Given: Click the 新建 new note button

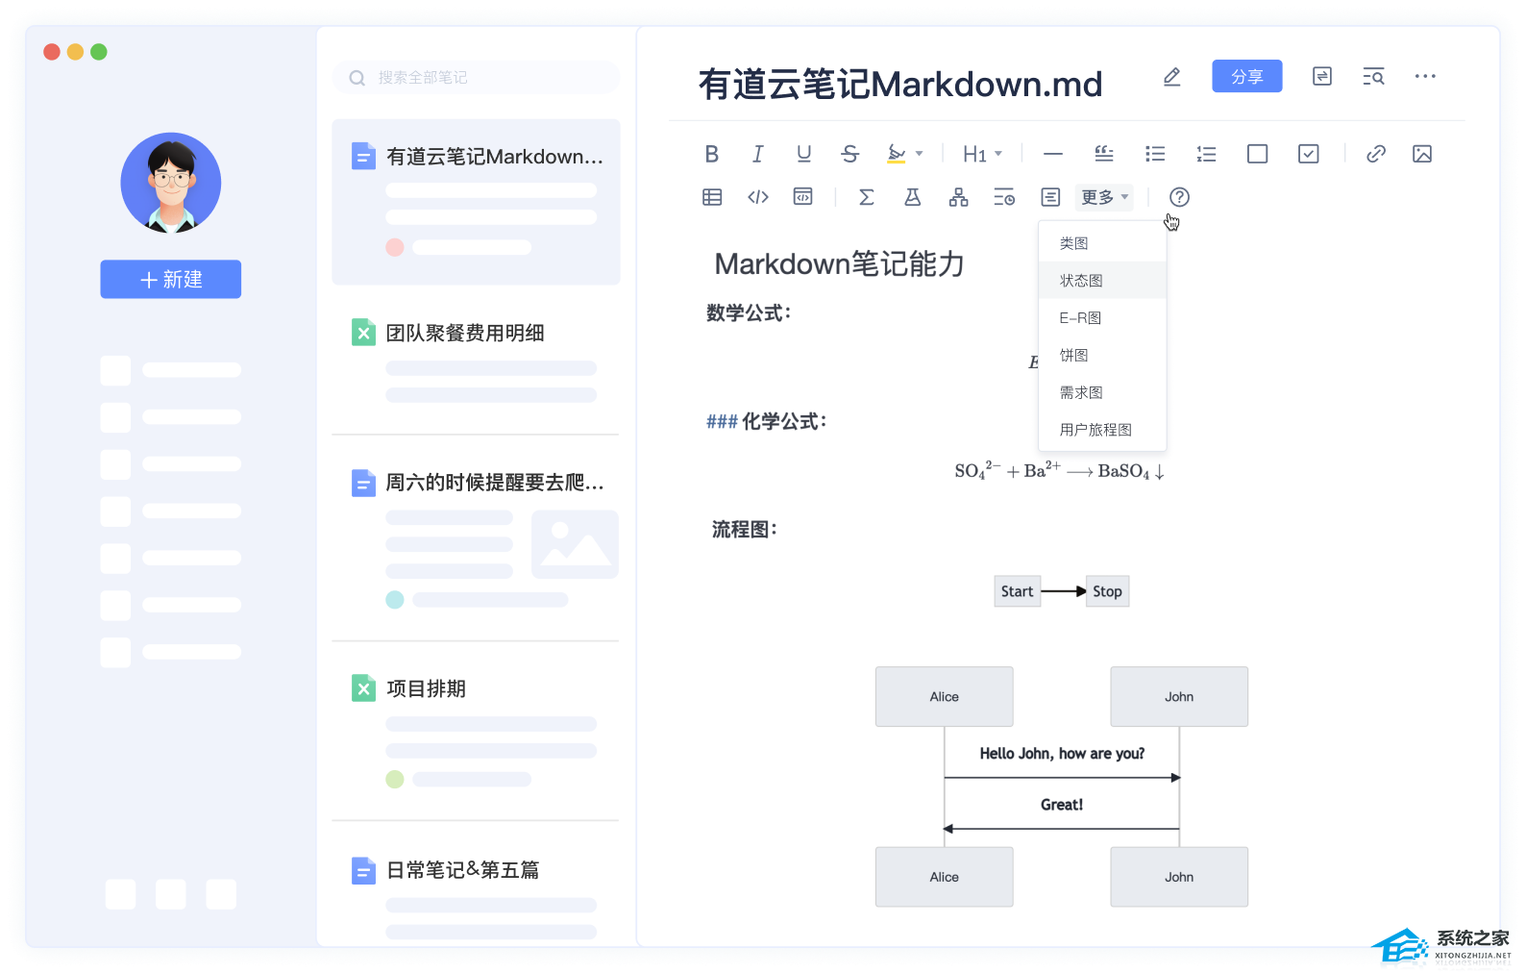Looking at the screenshot, I should tap(171, 279).
